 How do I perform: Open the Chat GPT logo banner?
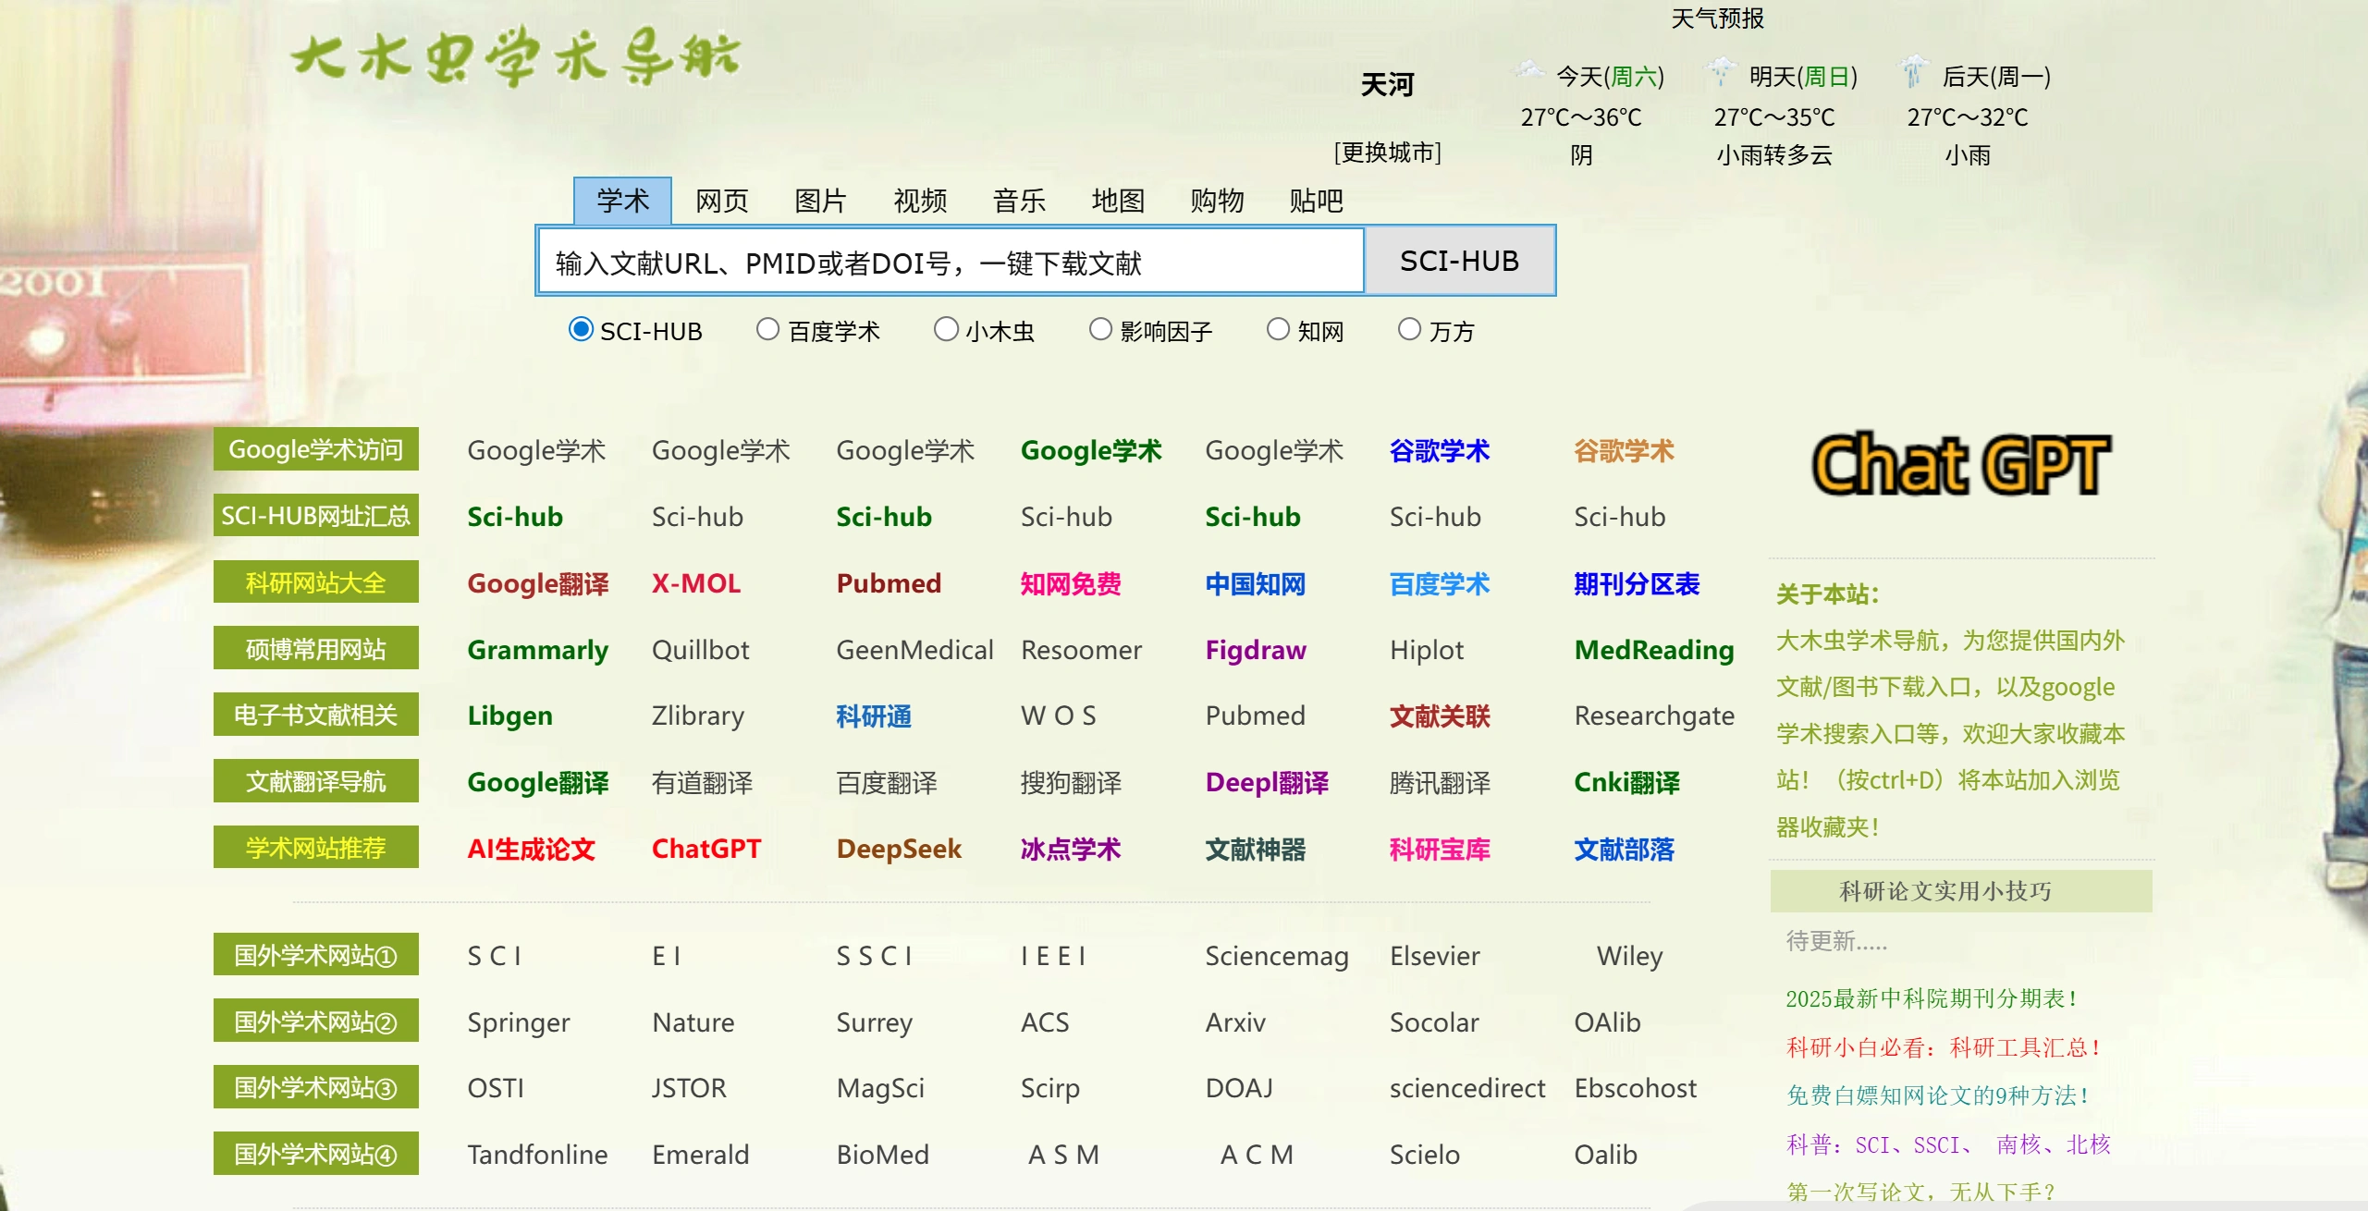(x=1961, y=464)
